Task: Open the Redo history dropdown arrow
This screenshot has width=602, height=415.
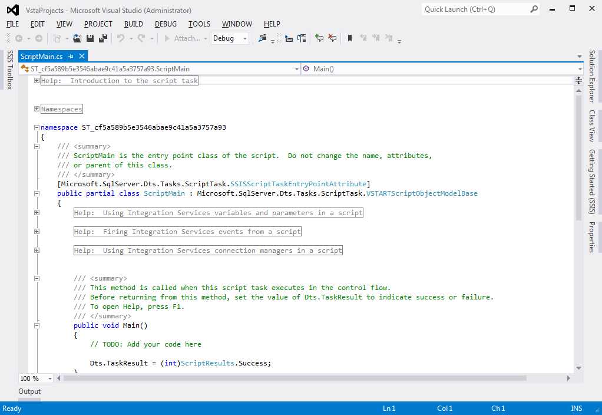Action: pos(151,38)
